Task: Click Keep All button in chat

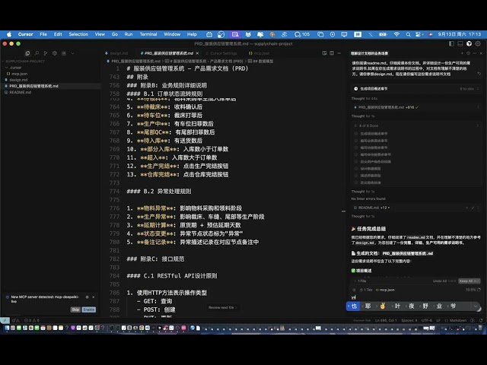Action: (469, 281)
